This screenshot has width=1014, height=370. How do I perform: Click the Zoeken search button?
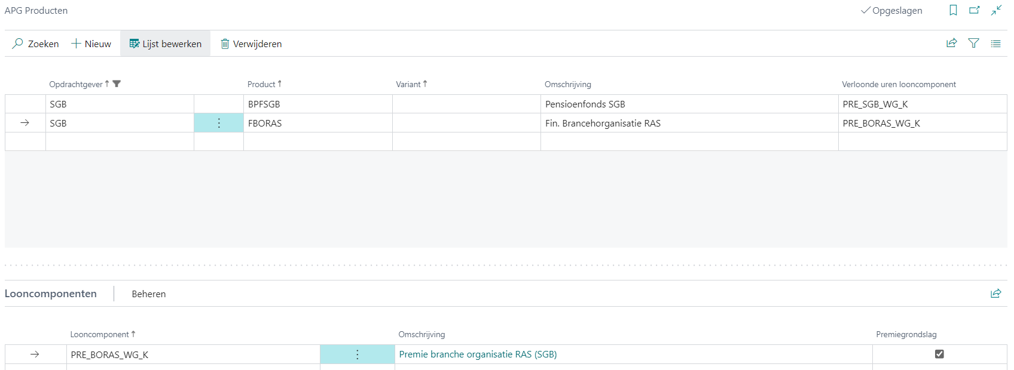(x=36, y=44)
